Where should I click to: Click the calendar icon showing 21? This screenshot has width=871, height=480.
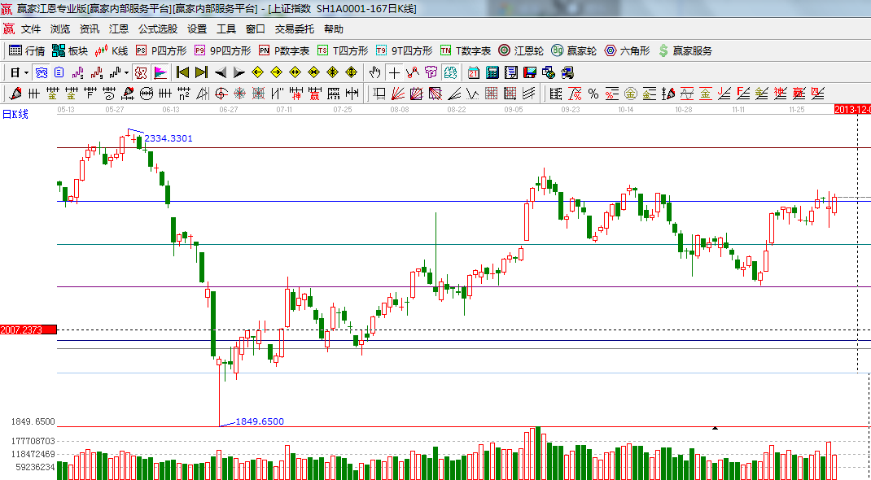point(473,72)
